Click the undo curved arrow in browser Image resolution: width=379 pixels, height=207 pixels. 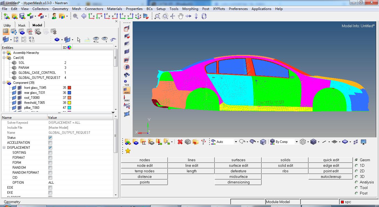[113, 39]
